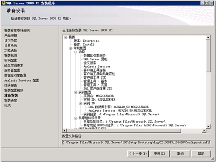This screenshot has height=162, width=216.
Task: Select 客户端工具 SDK tree row
Action: click(x=95, y=77)
